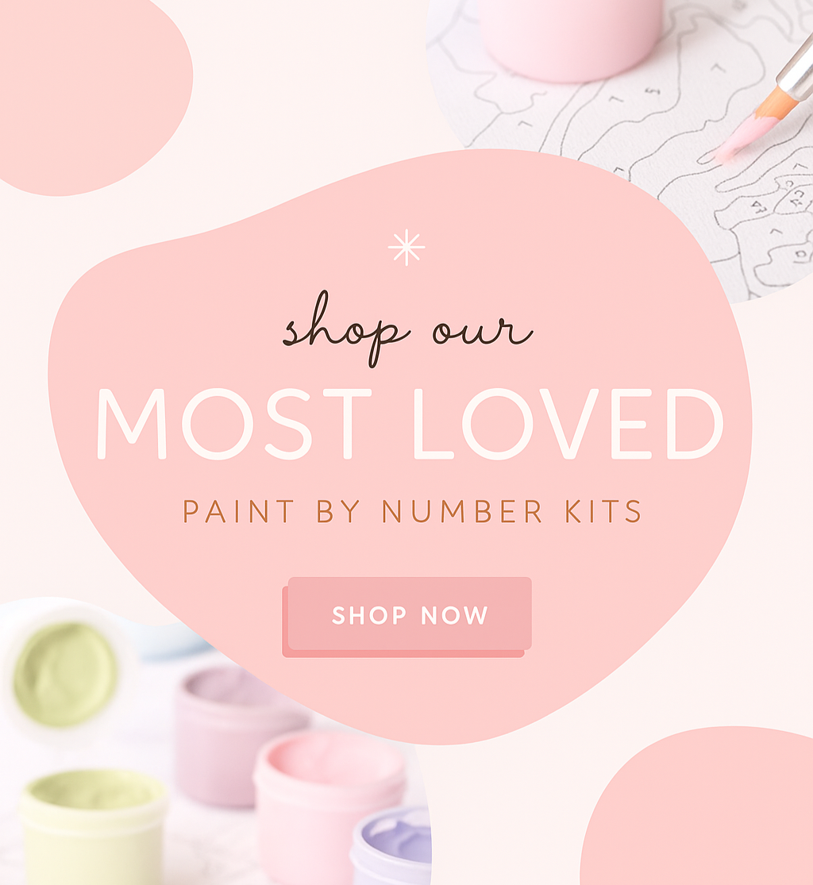The width and height of the screenshot is (813, 885).
Task: Click the word NUMBER in the subtitle
Action: click(x=462, y=512)
